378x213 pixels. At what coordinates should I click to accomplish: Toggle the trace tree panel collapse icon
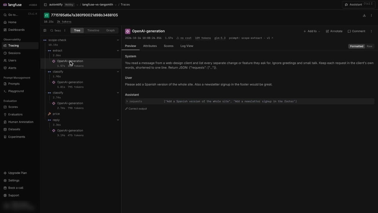45,30
